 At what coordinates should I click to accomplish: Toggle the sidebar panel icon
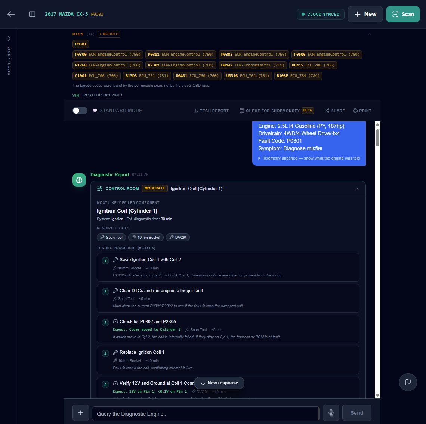click(x=32, y=14)
